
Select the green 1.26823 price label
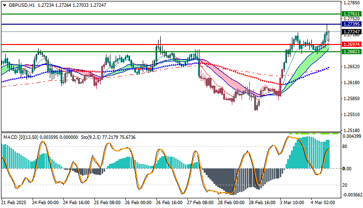[351, 51]
